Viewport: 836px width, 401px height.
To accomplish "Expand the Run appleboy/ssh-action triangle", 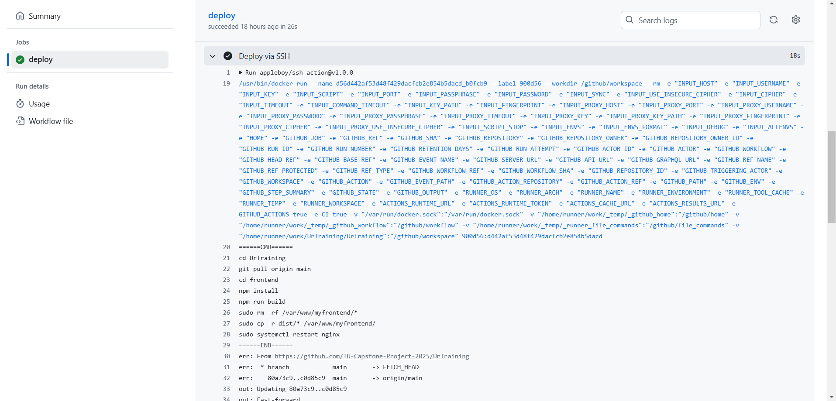I will click(x=241, y=72).
